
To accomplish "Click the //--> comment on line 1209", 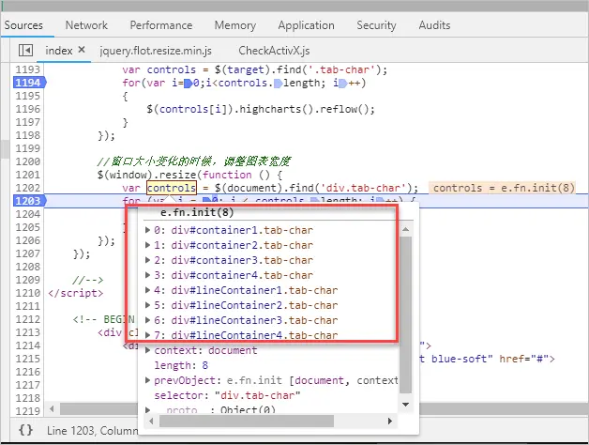I will (88, 280).
